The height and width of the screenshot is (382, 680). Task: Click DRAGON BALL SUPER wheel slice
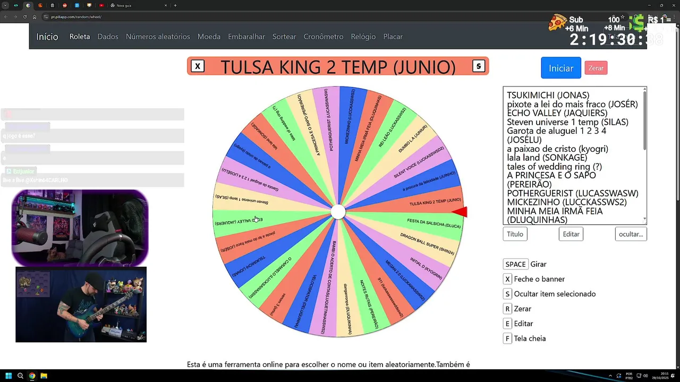pyautogui.click(x=428, y=244)
